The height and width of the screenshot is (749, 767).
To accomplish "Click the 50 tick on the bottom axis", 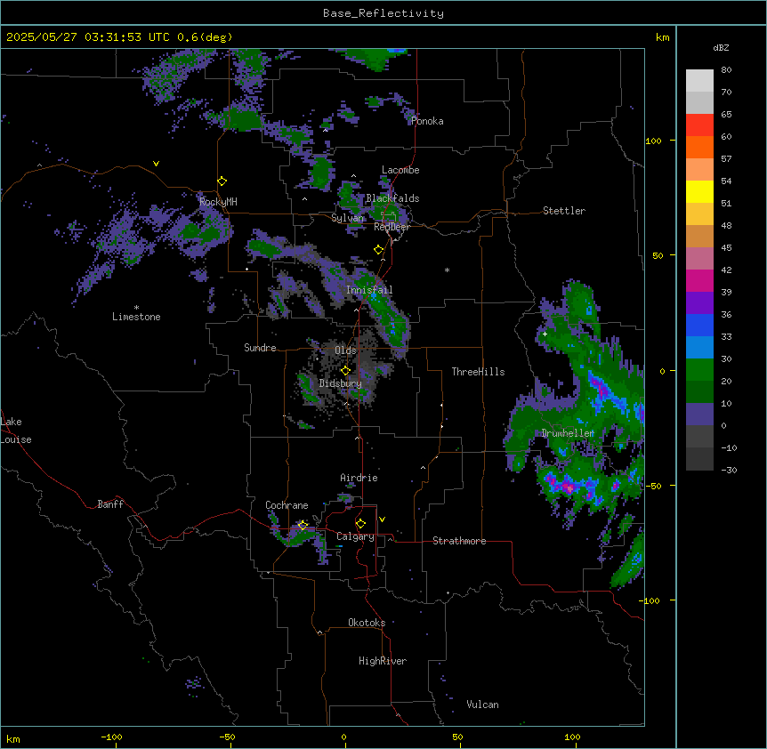I will [x=457, y=737].
